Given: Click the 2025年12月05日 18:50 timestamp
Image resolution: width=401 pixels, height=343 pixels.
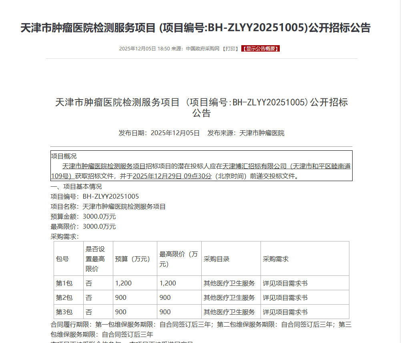Looking at the screenshot, I should click(144, 49).
